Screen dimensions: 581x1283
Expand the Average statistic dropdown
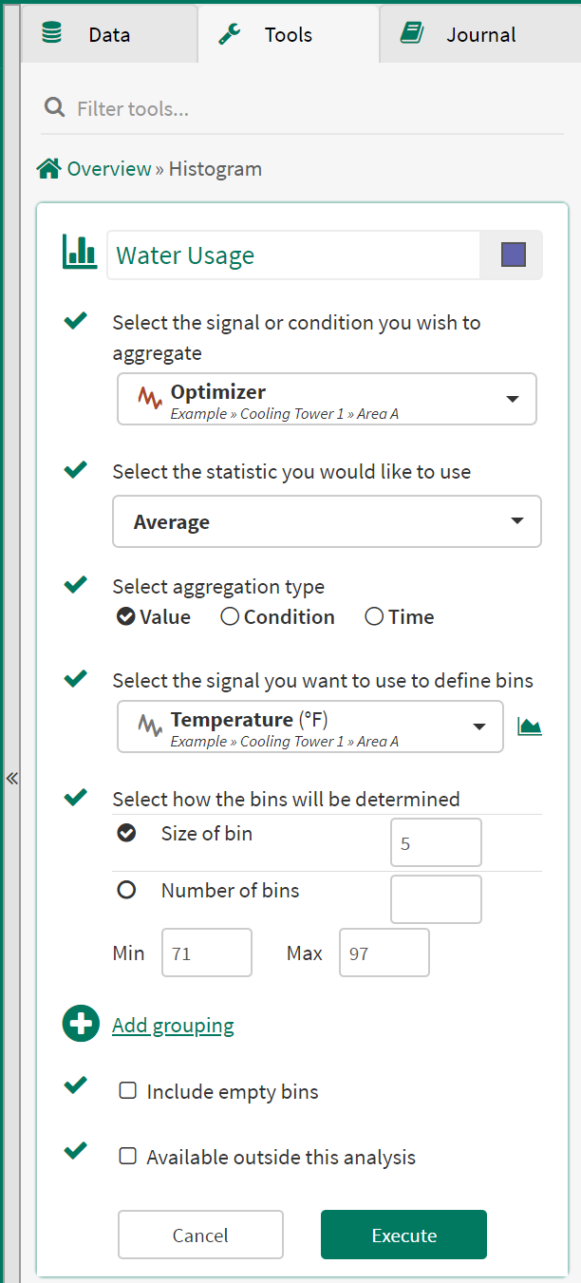click(x=327, y=521)
